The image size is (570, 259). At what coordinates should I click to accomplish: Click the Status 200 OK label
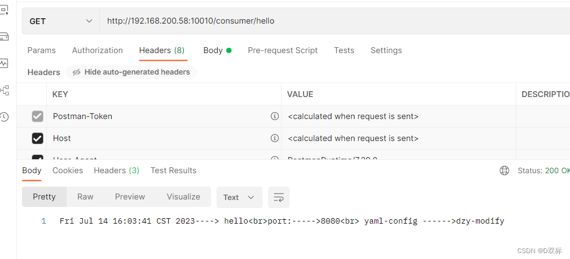point(544,171)
